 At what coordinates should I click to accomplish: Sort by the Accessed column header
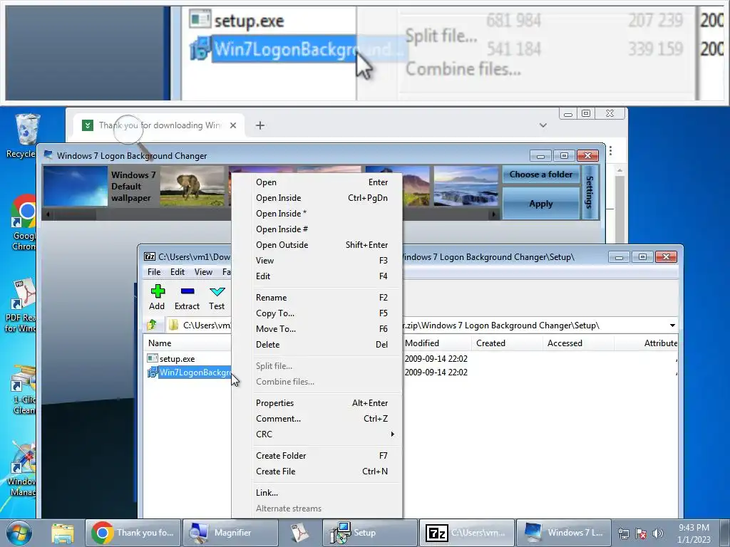tap(578, 343)
